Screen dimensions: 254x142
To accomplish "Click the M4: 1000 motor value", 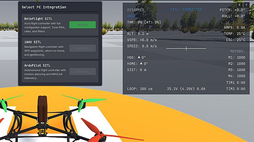I will (237, 76).
